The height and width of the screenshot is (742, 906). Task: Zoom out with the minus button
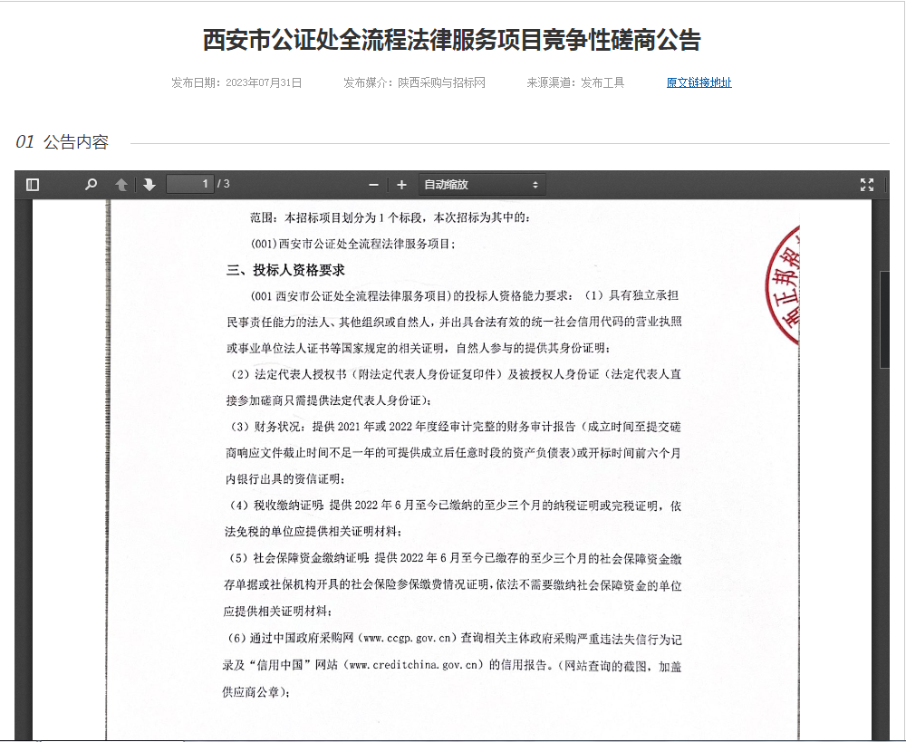point(374,185)
